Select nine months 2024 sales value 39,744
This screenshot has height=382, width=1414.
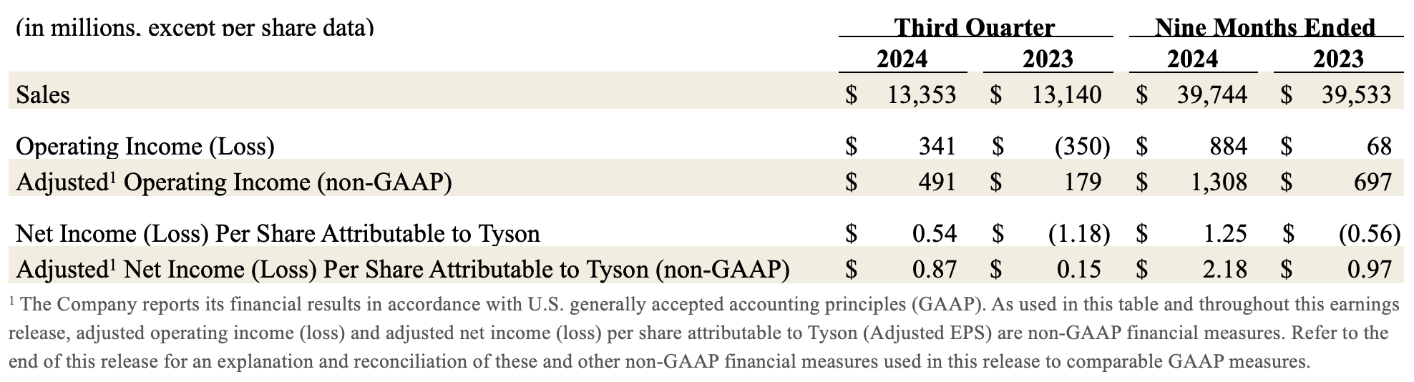1212,94
